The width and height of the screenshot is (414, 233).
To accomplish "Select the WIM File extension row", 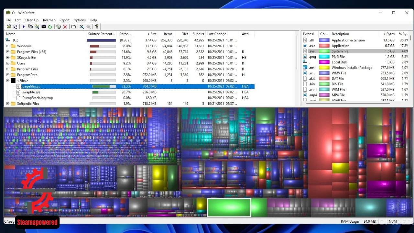I will (x=355, y=89).
